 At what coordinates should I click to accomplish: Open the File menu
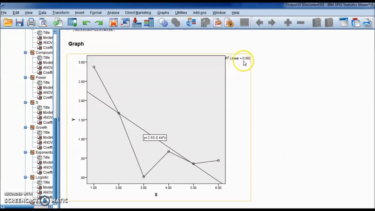(x=4, y=13)
